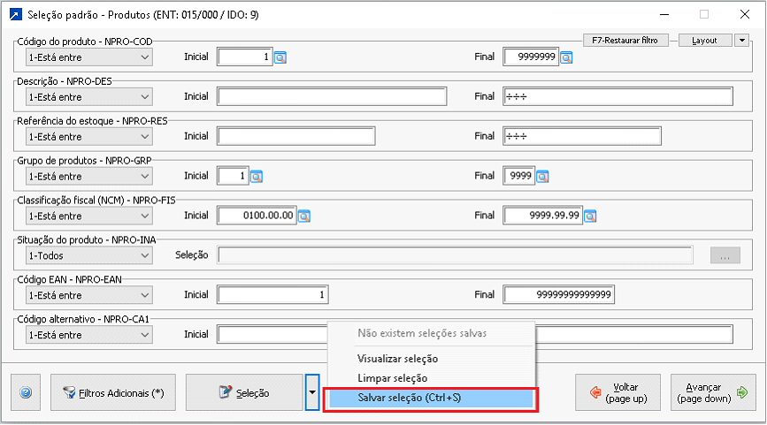Open Código alternativo condition dropdown
The height and width of the screenshot is (425, 767).
pyautogui.click(x=89, y=335)
